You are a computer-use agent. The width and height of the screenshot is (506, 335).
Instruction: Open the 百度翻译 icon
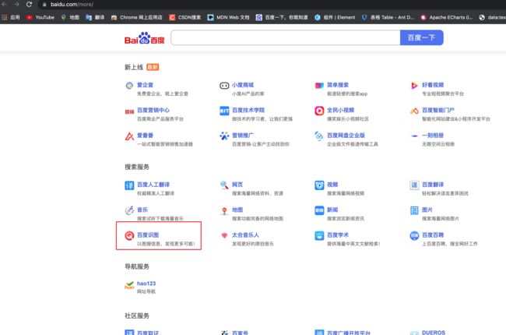click(414, 185)
